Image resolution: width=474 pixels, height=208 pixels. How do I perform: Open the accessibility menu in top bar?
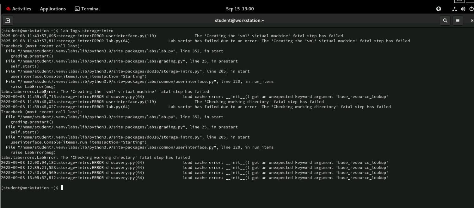[439, 9]
